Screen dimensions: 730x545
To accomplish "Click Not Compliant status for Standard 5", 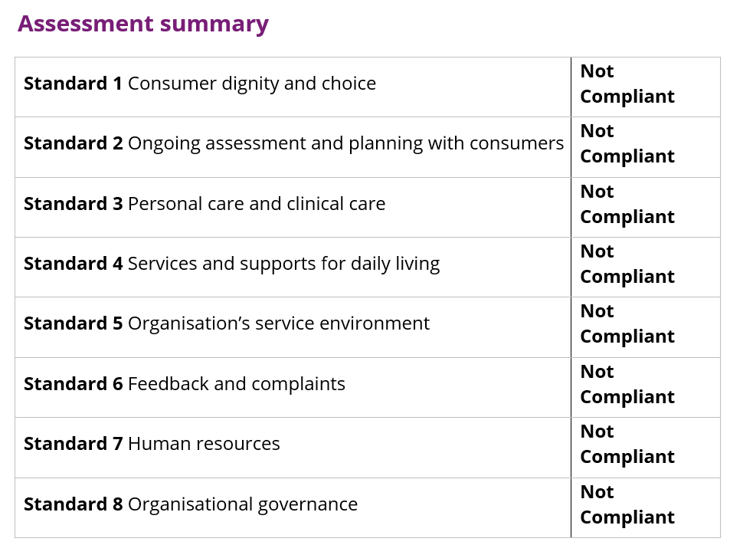I will [627, 324].
